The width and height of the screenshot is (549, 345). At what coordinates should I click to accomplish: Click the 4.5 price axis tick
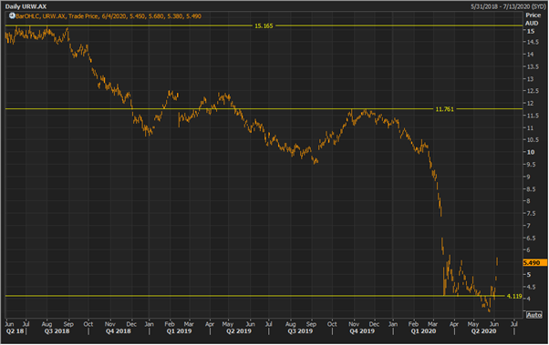pyautogui.click(x=531, y=287)
